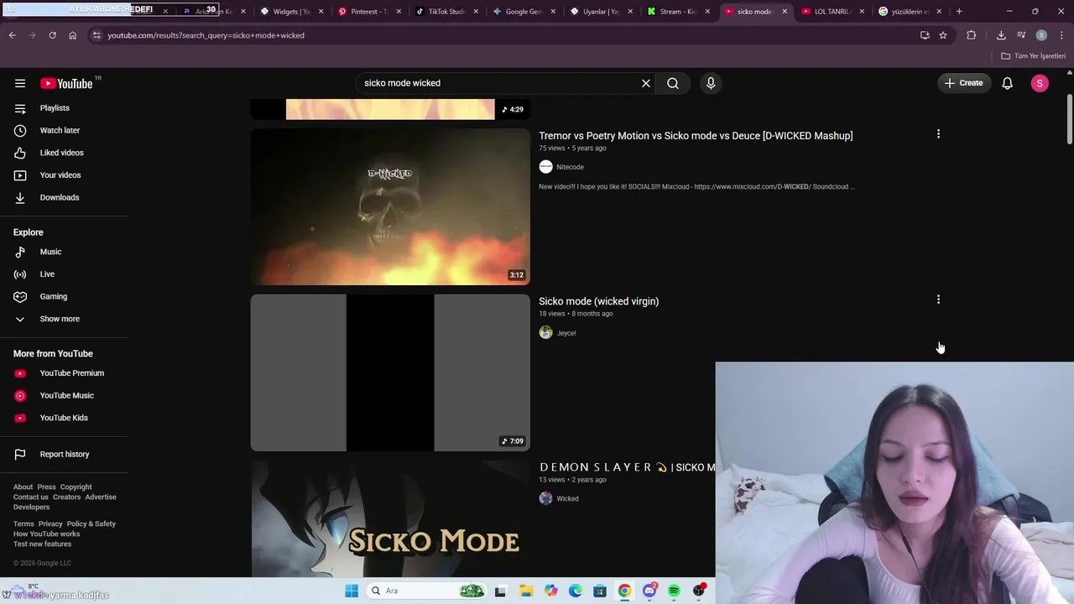
Task: Reload the page
Action: pos(52,35)
